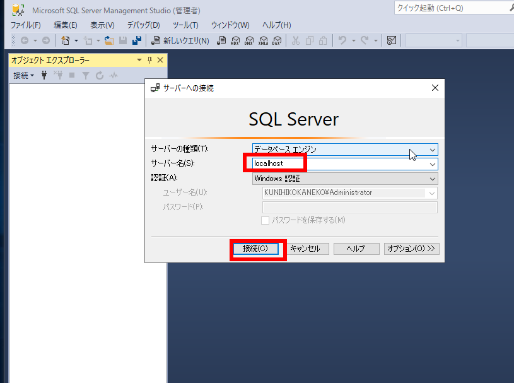Open a new DAX query
The width and height of the screenshot is (514, 383).
(277, 40)
